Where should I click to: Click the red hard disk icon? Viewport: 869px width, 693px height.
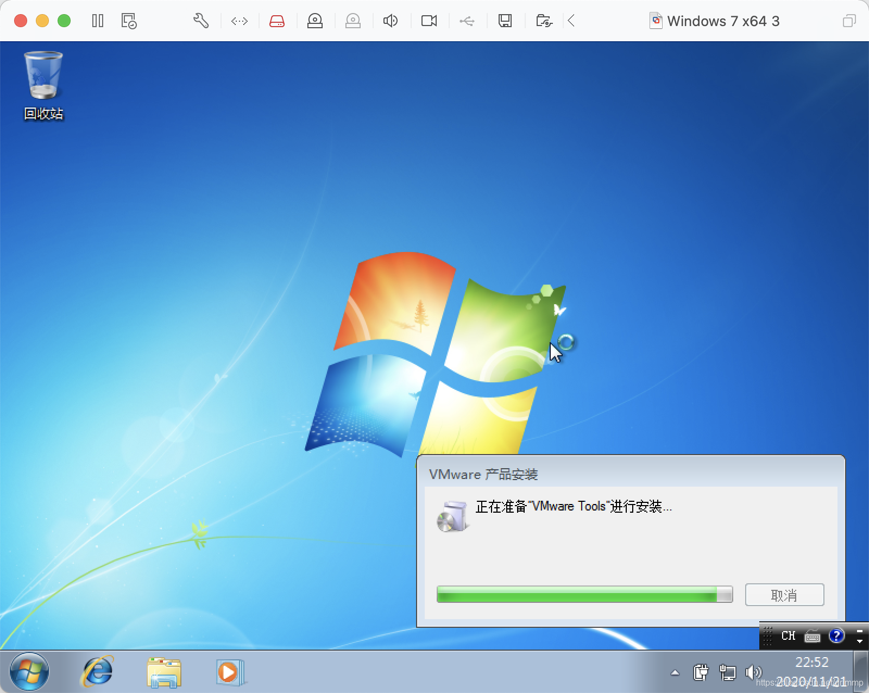(x=277, y=21)
